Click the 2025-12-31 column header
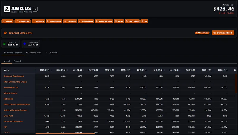This screenshot has width=238, height=135. 45,70
